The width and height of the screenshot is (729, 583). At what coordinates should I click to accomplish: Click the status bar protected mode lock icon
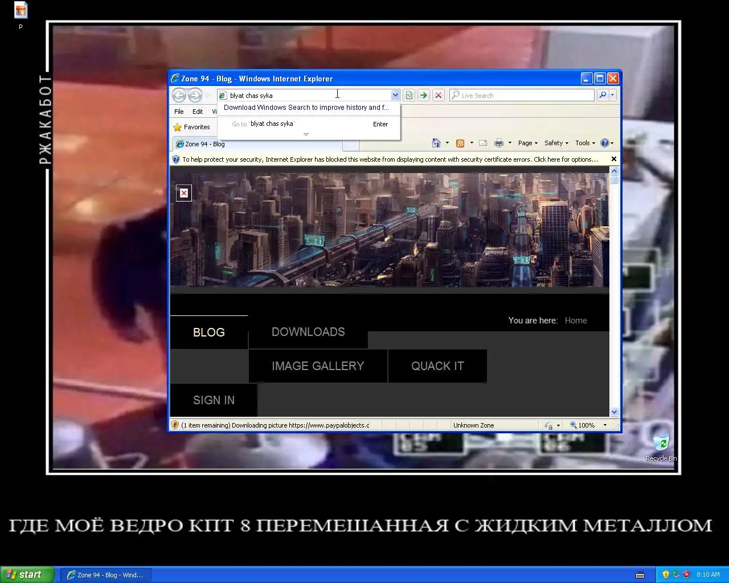click(548, 425)
